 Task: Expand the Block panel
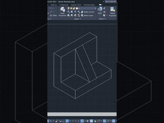coord(102,19)
